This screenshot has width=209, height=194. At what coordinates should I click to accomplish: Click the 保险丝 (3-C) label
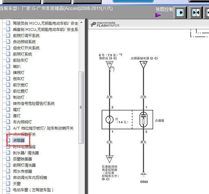108,58
